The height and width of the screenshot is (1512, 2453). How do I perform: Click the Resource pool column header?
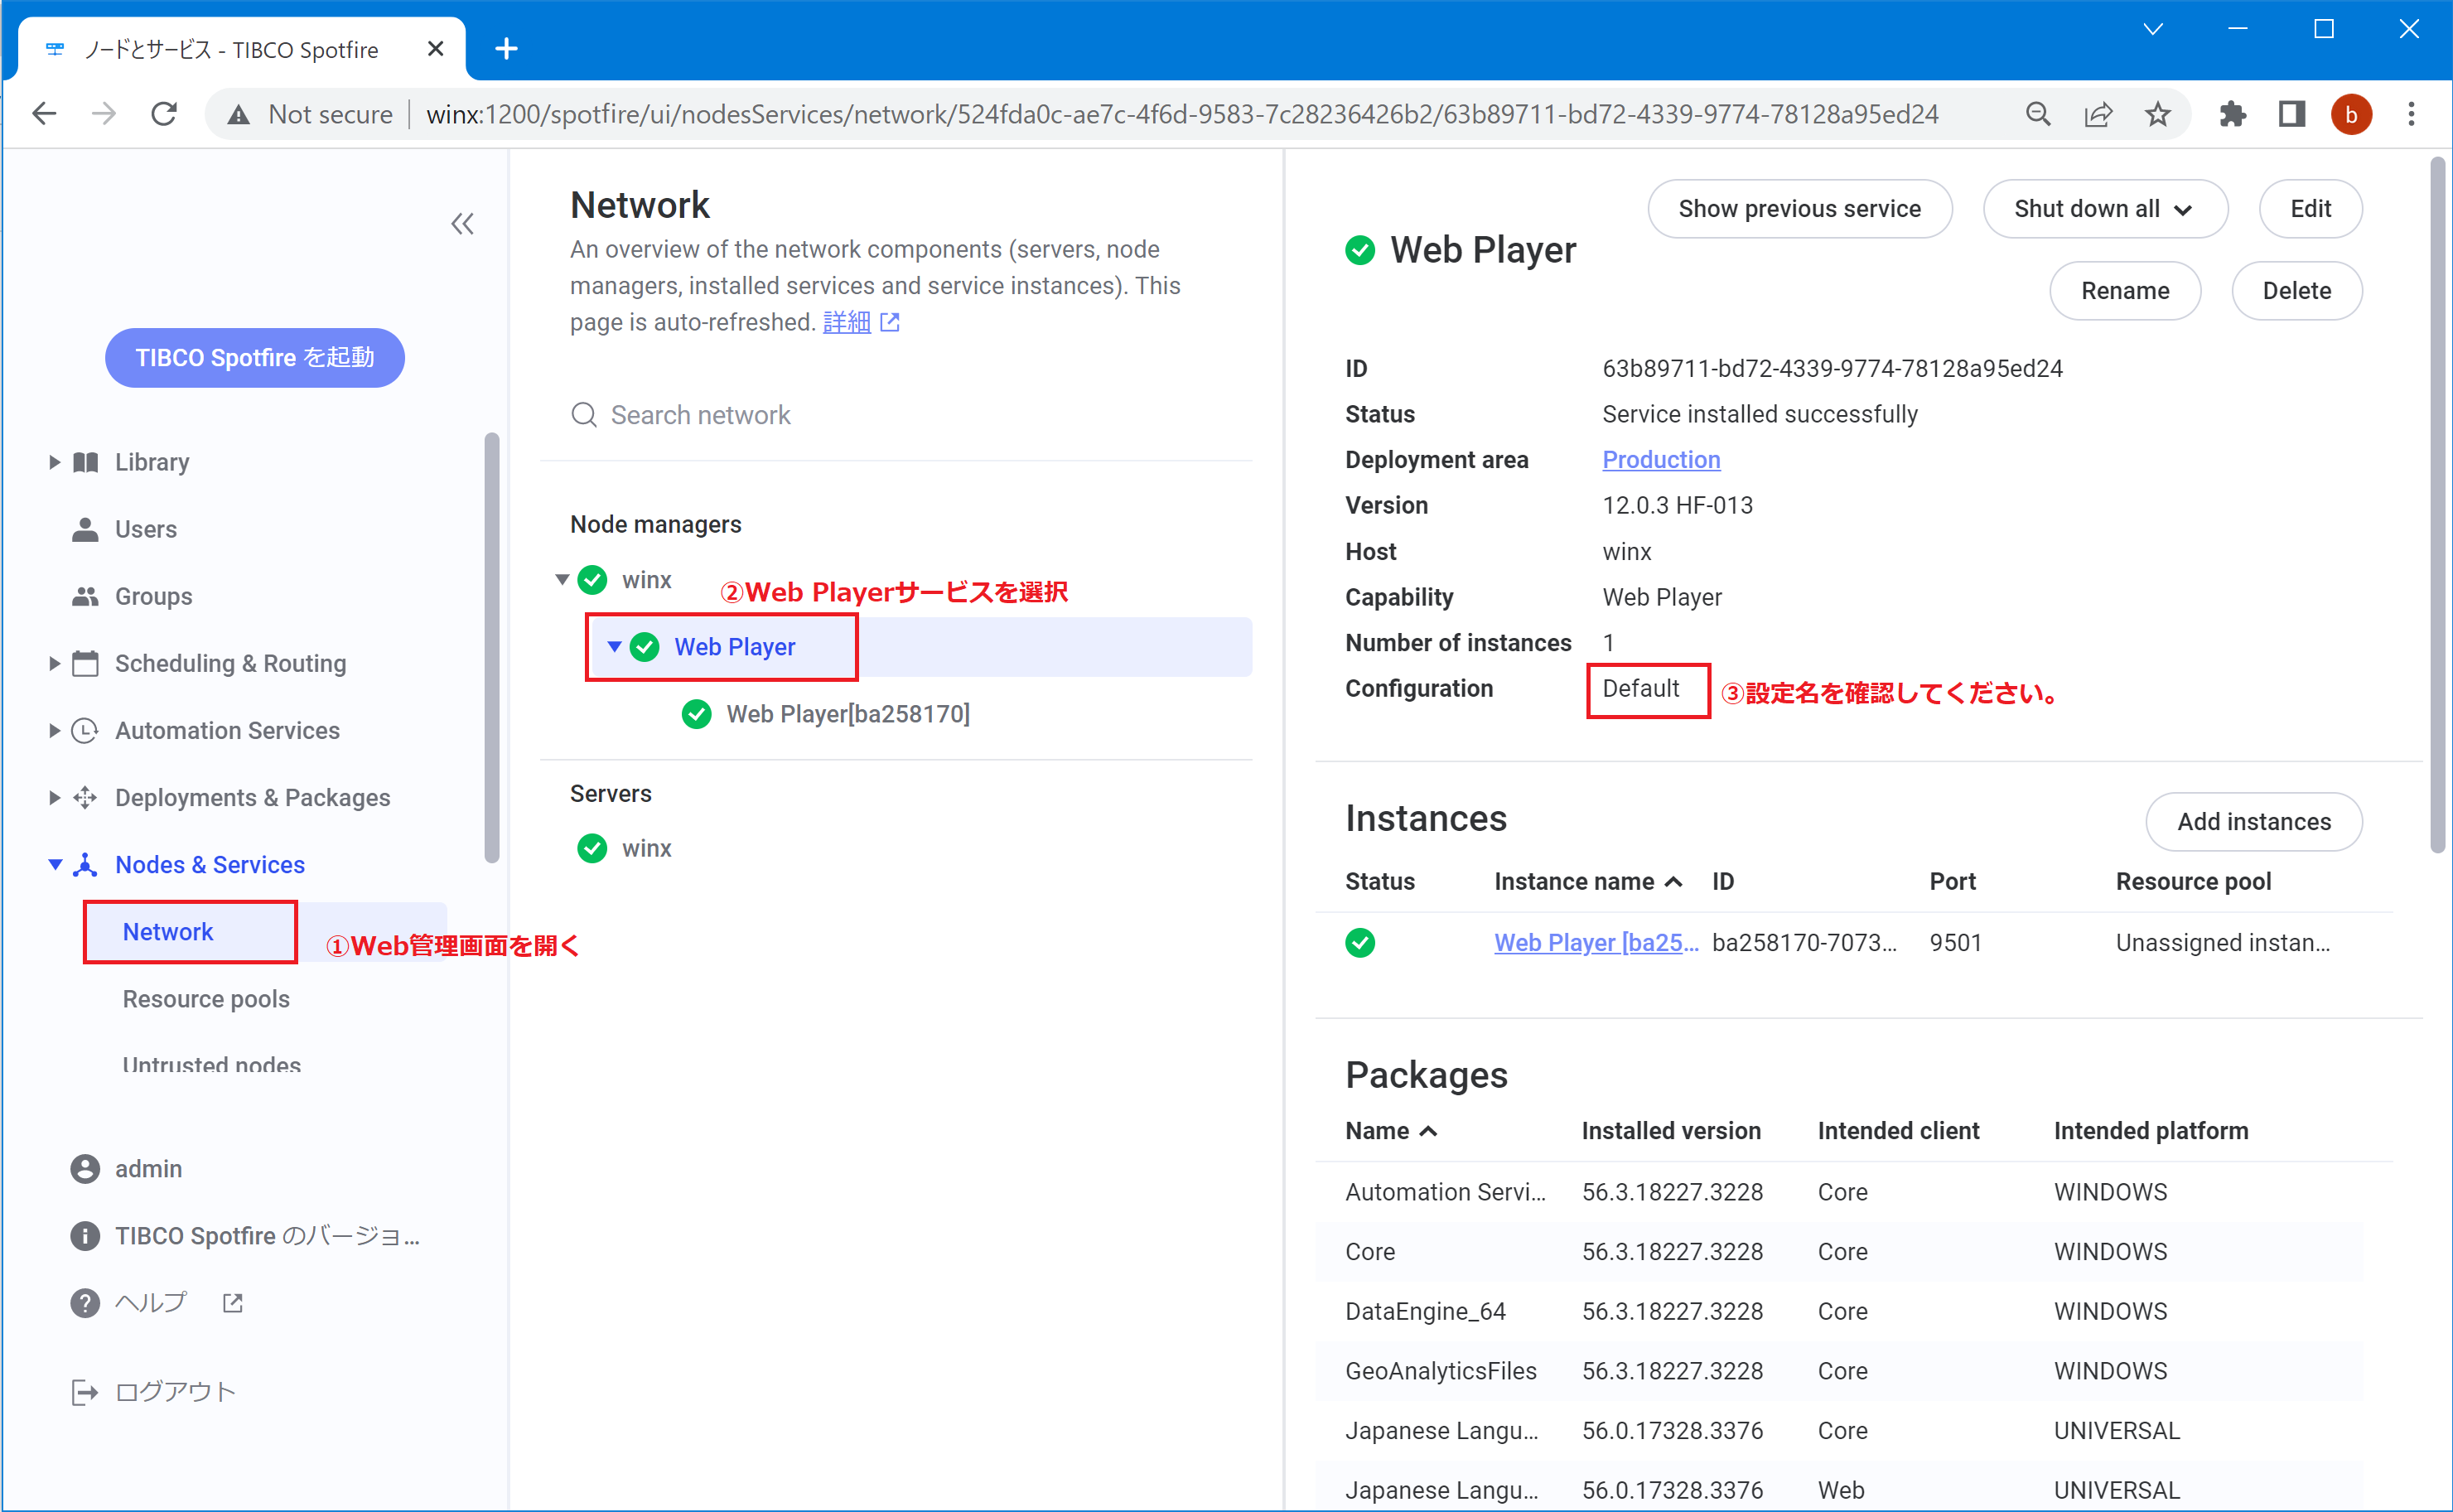[x=2193, y=882]
